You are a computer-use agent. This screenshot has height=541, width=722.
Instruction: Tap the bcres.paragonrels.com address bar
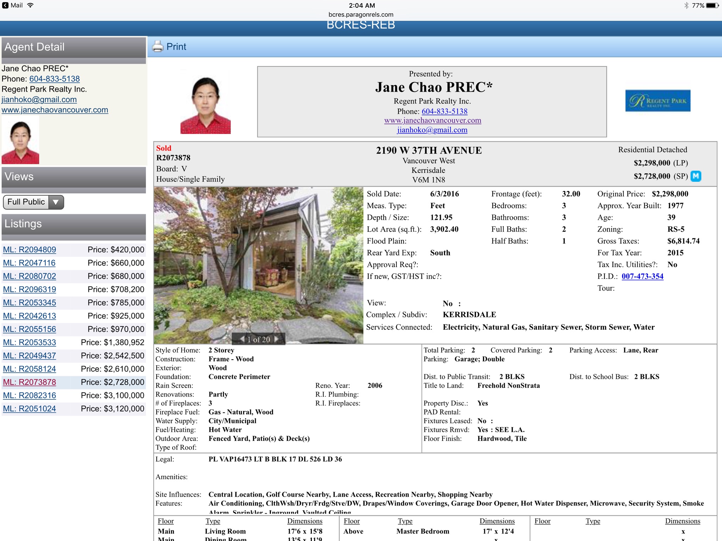point(361,14)
